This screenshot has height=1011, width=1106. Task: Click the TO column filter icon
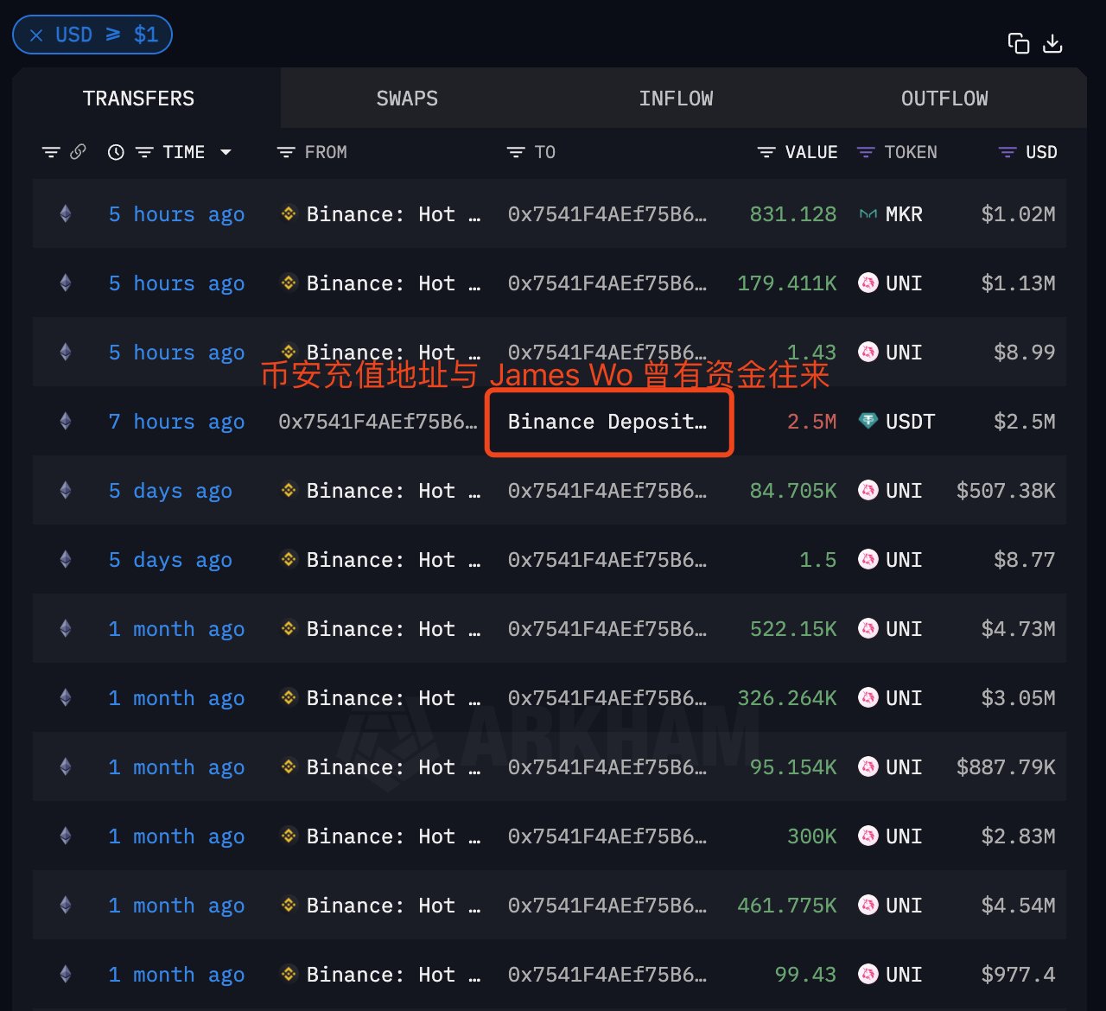coord(516,153)
